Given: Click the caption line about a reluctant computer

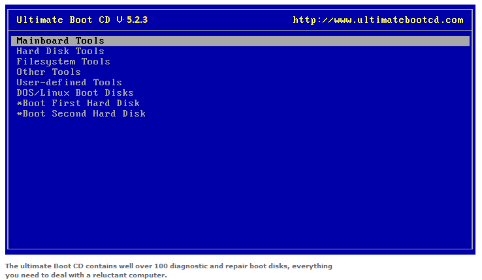Looking at the screenshot, I should (86, 275).
